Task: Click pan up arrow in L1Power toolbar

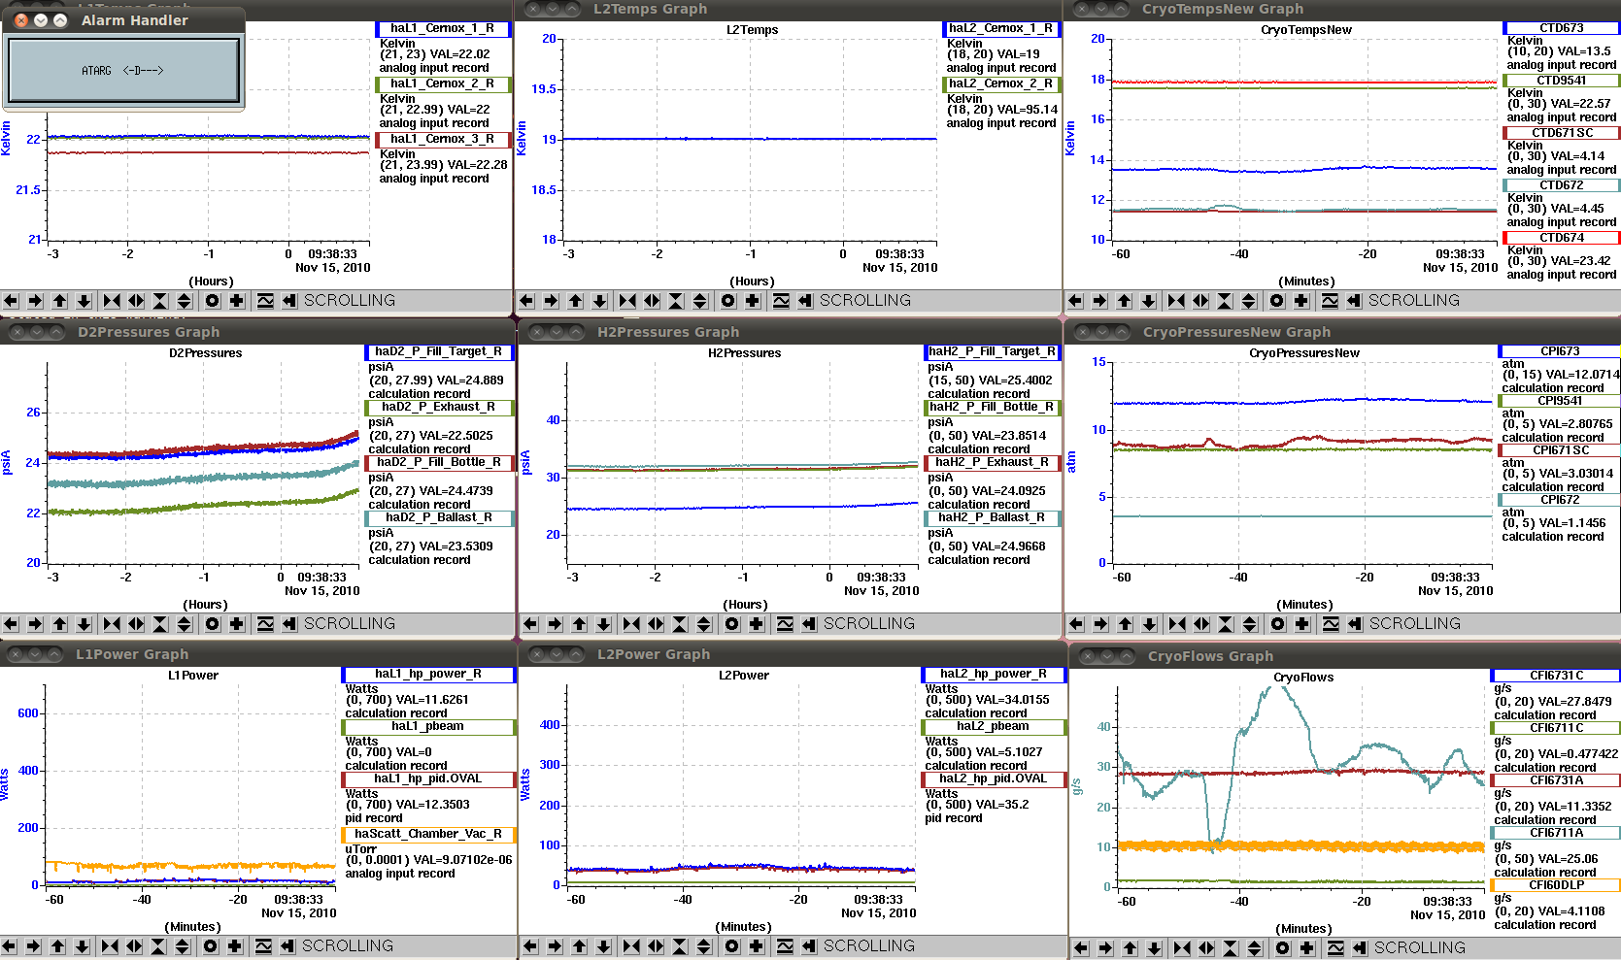Action: 57,946
